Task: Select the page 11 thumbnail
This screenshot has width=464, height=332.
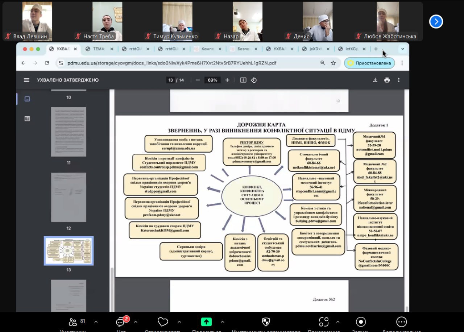Action: [69, 132]
